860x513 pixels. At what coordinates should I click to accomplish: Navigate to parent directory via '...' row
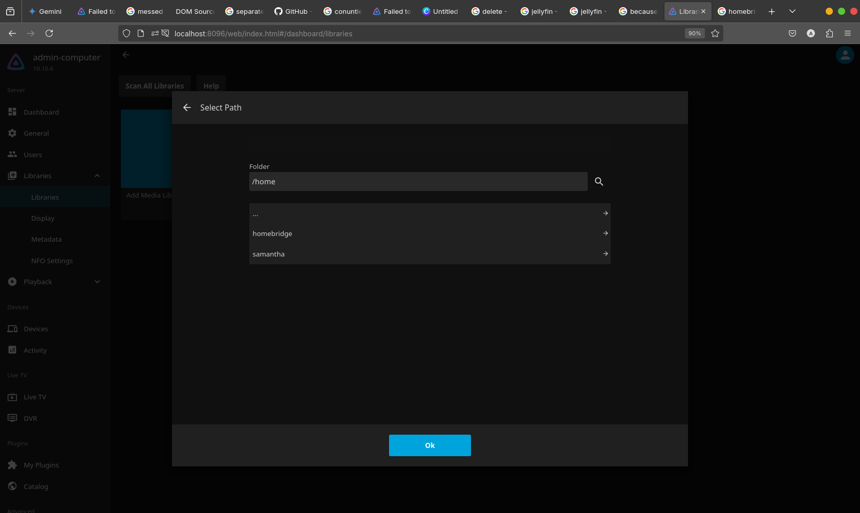(429, 213)
